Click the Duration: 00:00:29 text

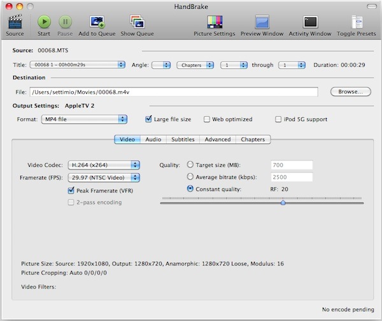[339, 65]
